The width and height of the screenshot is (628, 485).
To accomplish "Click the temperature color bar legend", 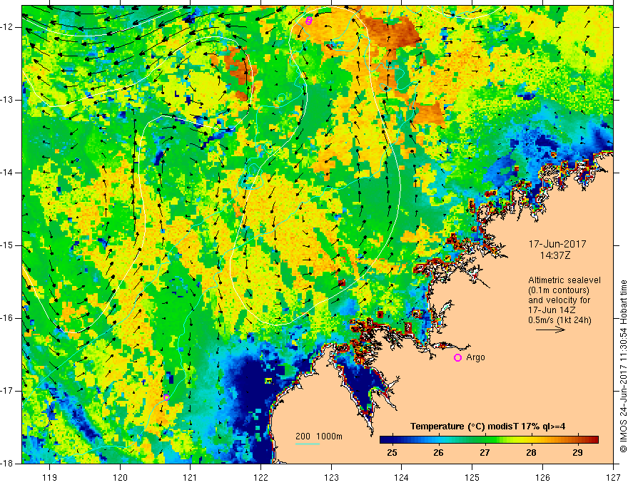I will (x=489, y=440).
